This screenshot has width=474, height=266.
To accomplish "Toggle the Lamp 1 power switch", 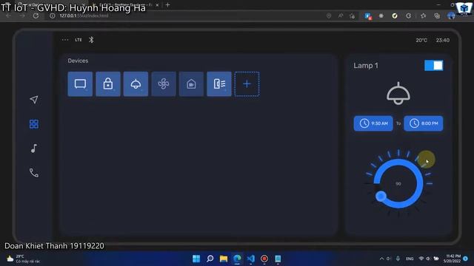I will [x=434, y=66].
